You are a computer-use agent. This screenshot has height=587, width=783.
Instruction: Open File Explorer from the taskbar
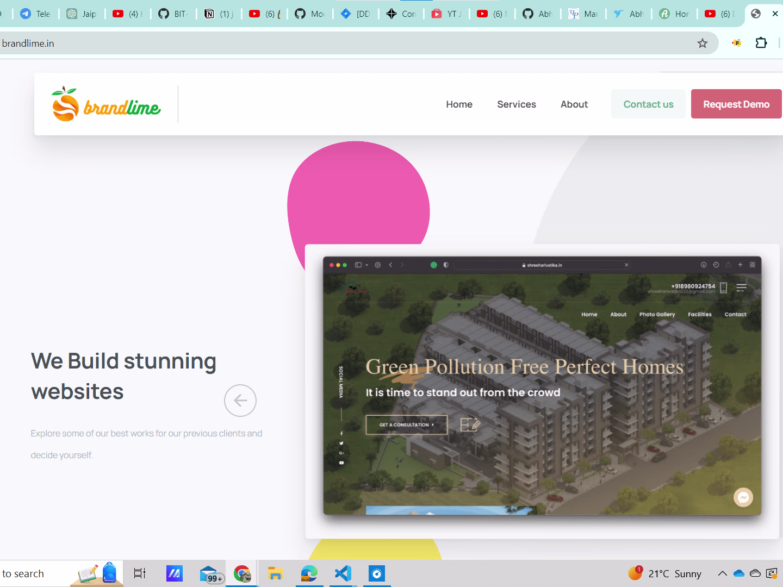click(276, 573)
